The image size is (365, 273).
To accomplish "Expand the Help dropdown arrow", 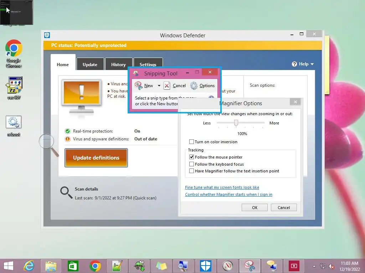I will click(x=312, y=64).
